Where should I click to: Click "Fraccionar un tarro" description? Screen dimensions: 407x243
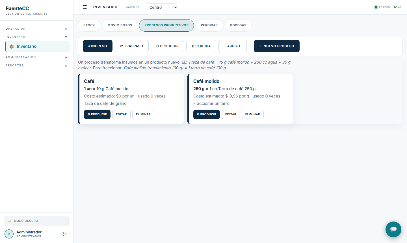(x=211, y=103)
